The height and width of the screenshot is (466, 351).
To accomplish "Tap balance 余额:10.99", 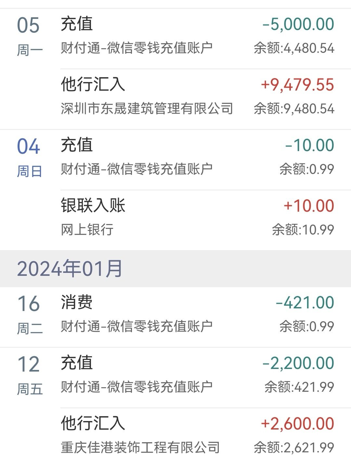I will click(303, 230).
